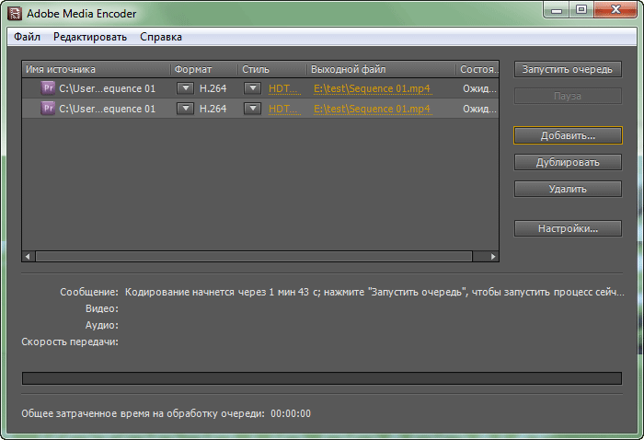Screen dimensions: 644x440
Task: Click the Добавить... button
Action: pyautogui.click(x=568, y=135)
